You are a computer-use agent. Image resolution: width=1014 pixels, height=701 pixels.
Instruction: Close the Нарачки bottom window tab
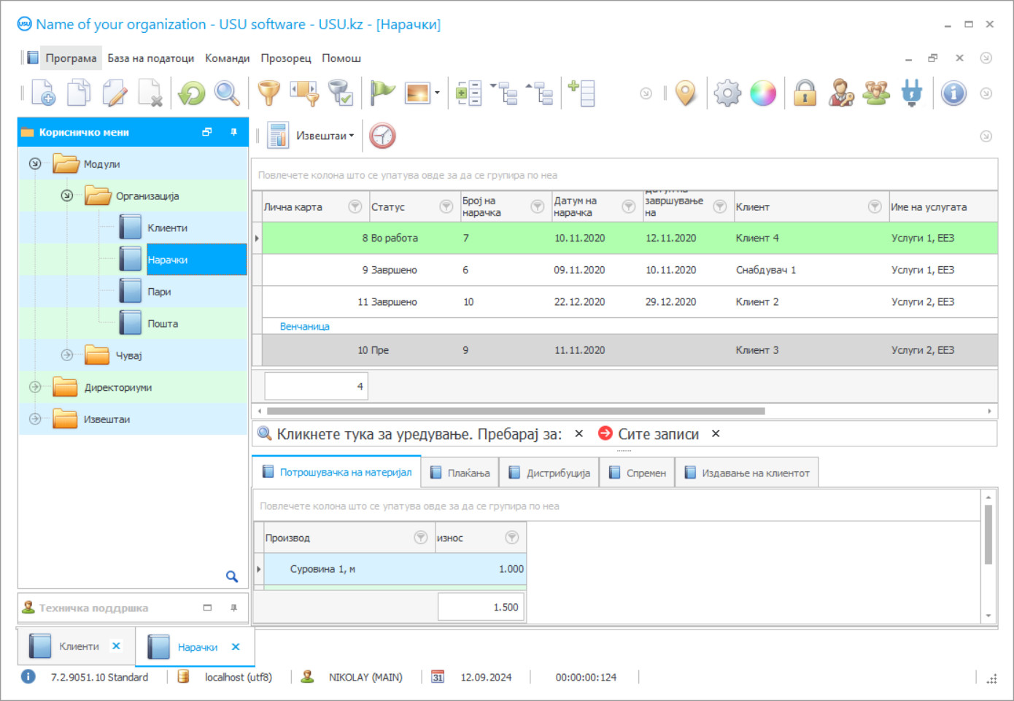click(236, 647)
